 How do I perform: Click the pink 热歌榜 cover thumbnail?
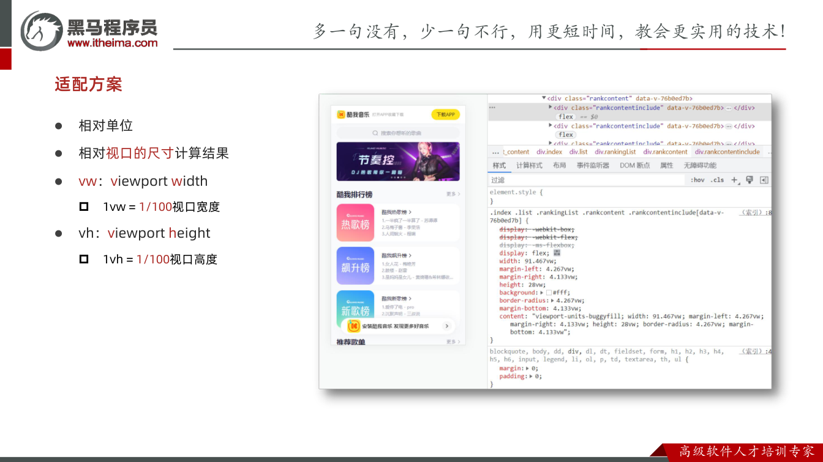click(x=355, y=222)
